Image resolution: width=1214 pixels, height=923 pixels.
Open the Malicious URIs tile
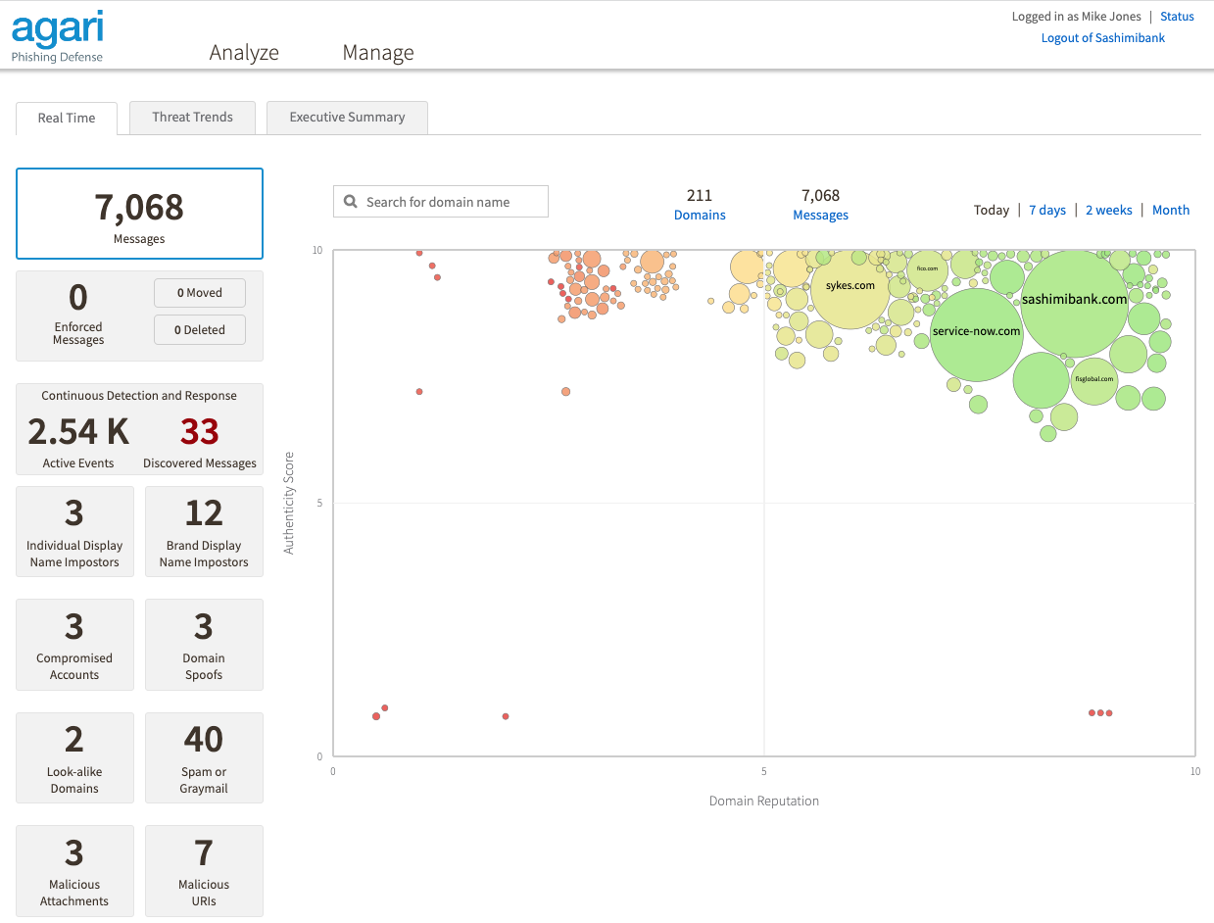click(204, 871)
